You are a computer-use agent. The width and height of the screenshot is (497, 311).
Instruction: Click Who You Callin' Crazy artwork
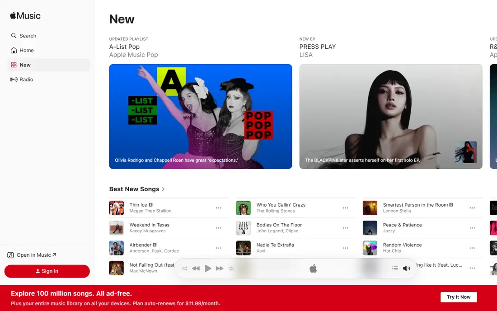pos(244,208)
